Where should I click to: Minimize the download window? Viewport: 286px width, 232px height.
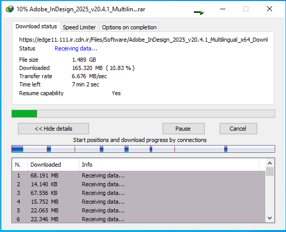click(x=223, y=9)
